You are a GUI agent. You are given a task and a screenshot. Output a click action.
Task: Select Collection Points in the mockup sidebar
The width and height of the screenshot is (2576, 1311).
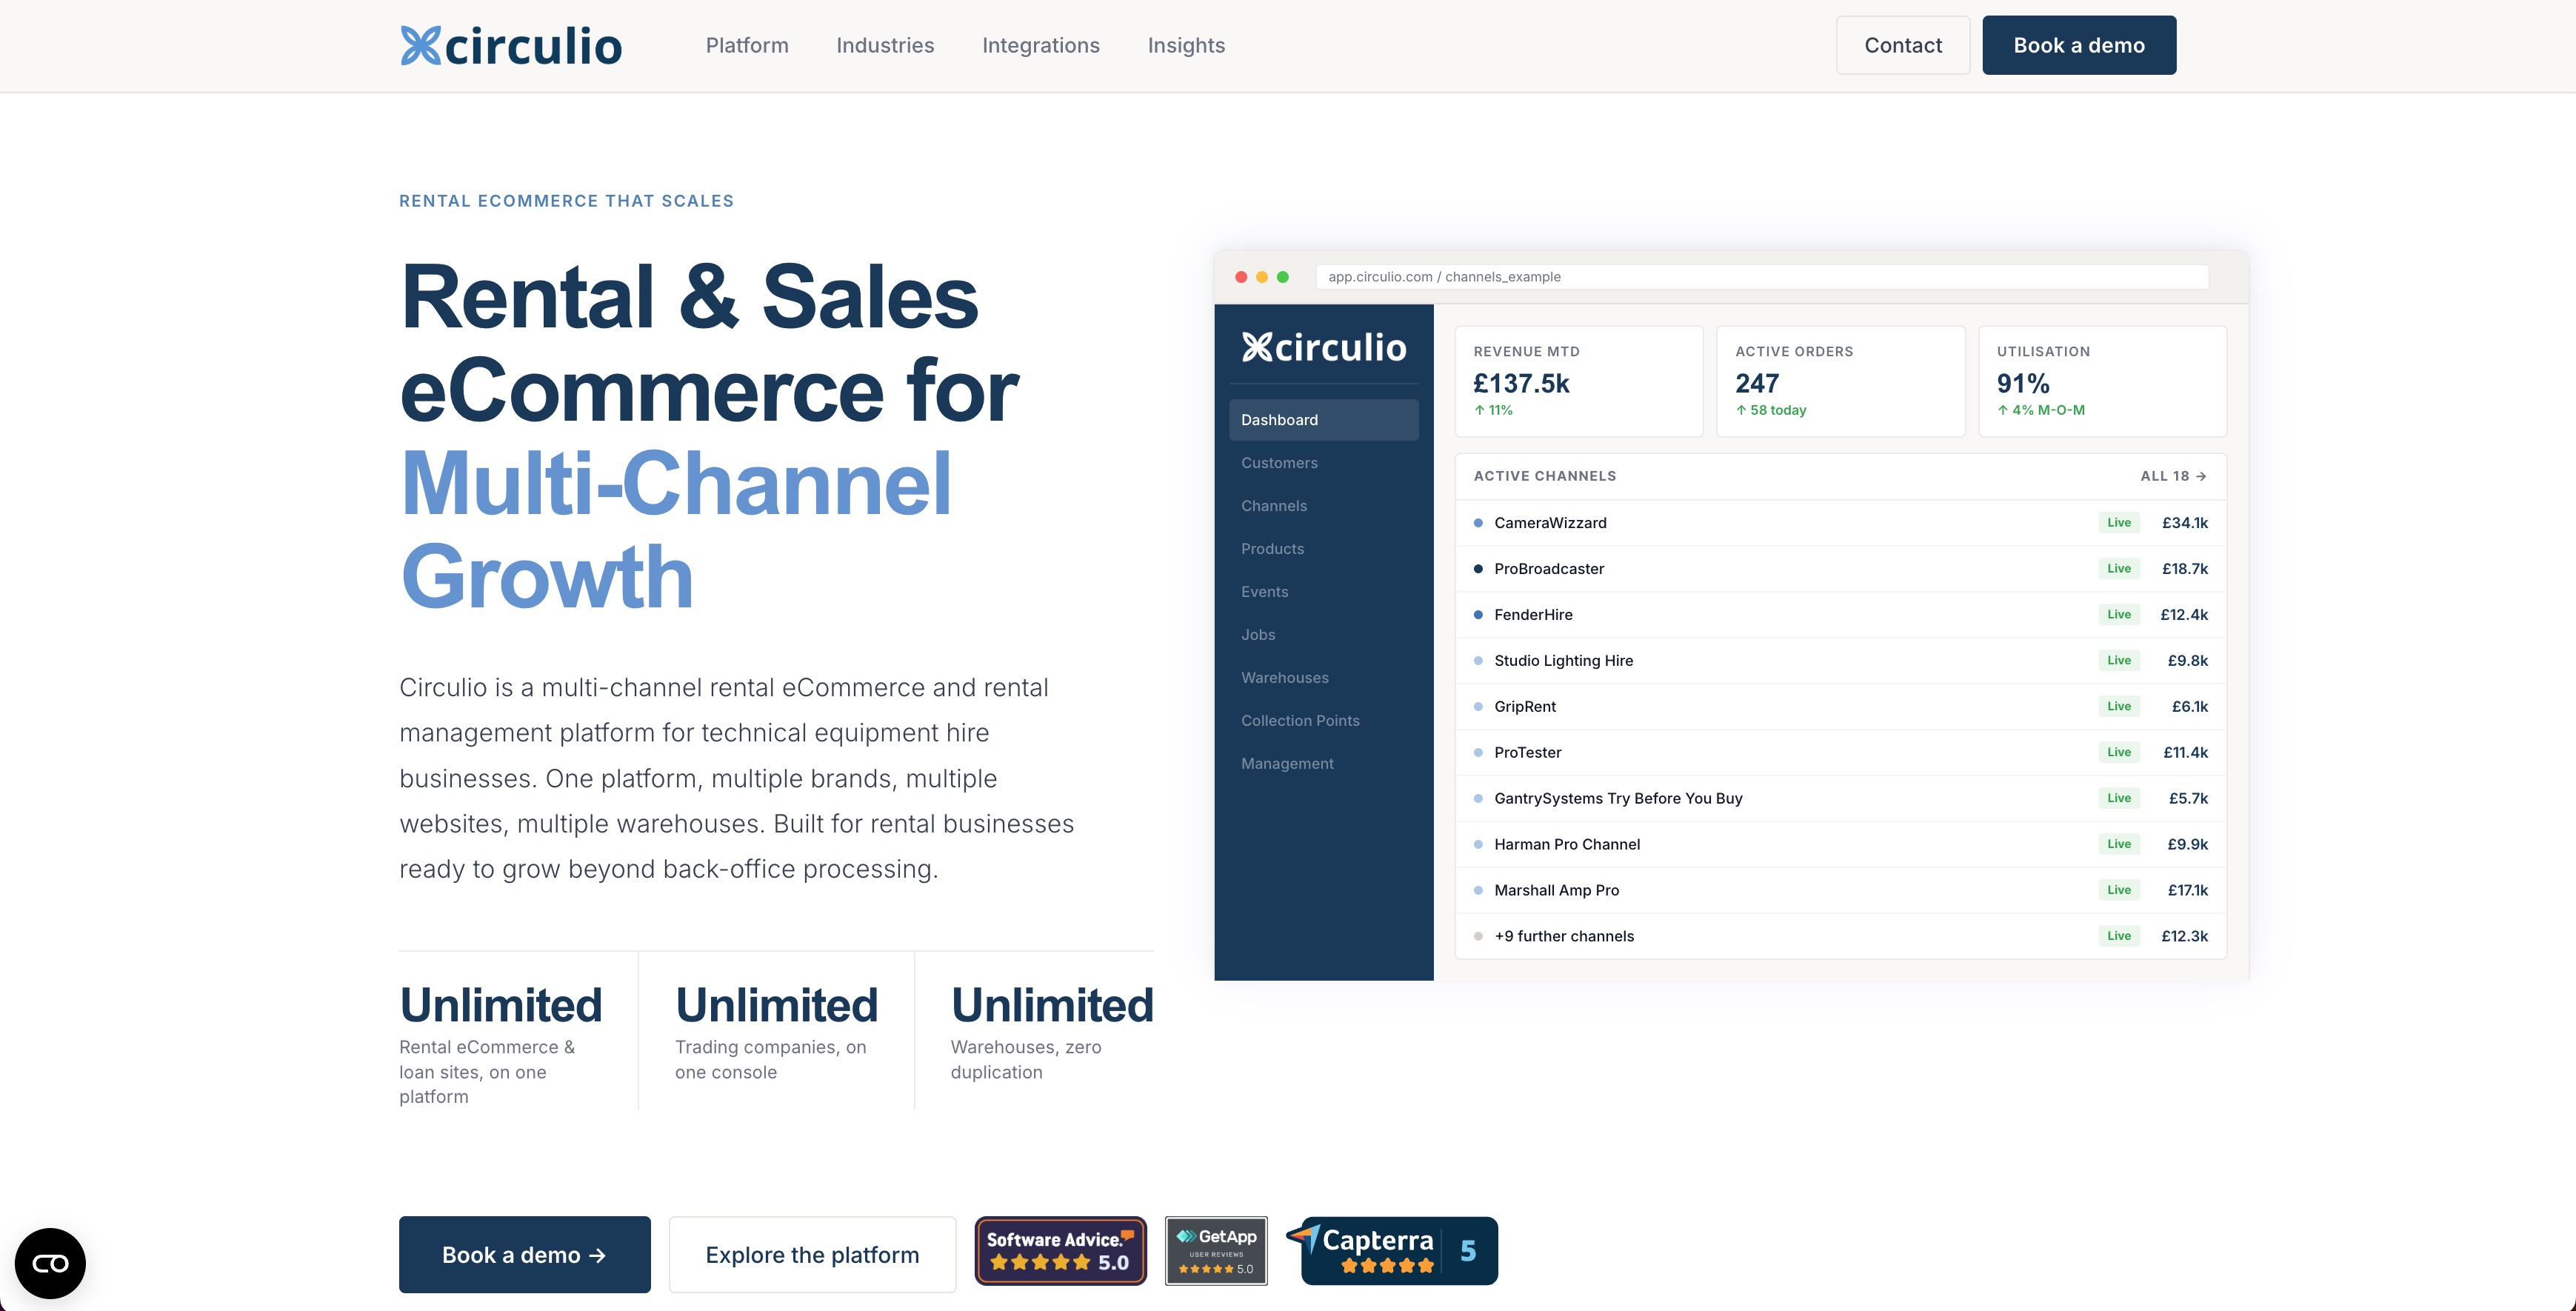[x=1324, y=721]
